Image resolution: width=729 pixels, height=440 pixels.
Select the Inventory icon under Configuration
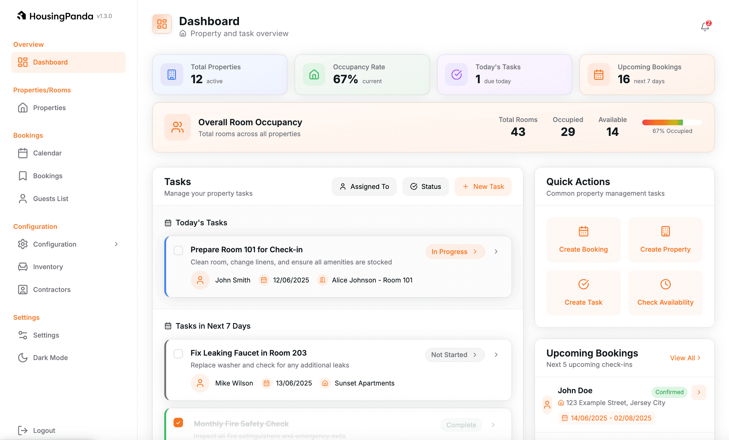tap(23, 267)
